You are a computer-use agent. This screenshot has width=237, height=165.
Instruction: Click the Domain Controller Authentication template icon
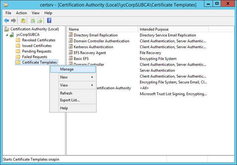point(71,41)
